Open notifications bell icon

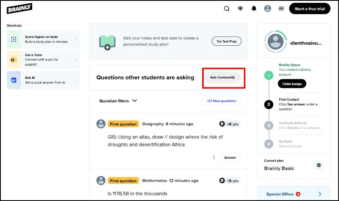254,8
